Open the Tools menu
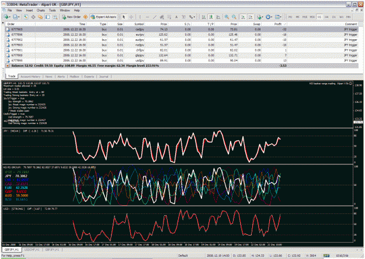 pyautogui.click(x=53, y=11)
